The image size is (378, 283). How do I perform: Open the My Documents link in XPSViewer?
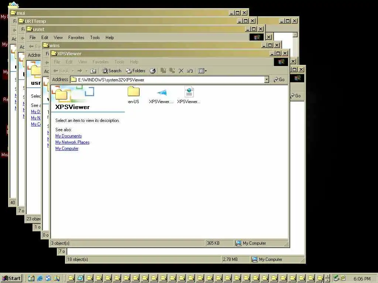click(68, 136)
